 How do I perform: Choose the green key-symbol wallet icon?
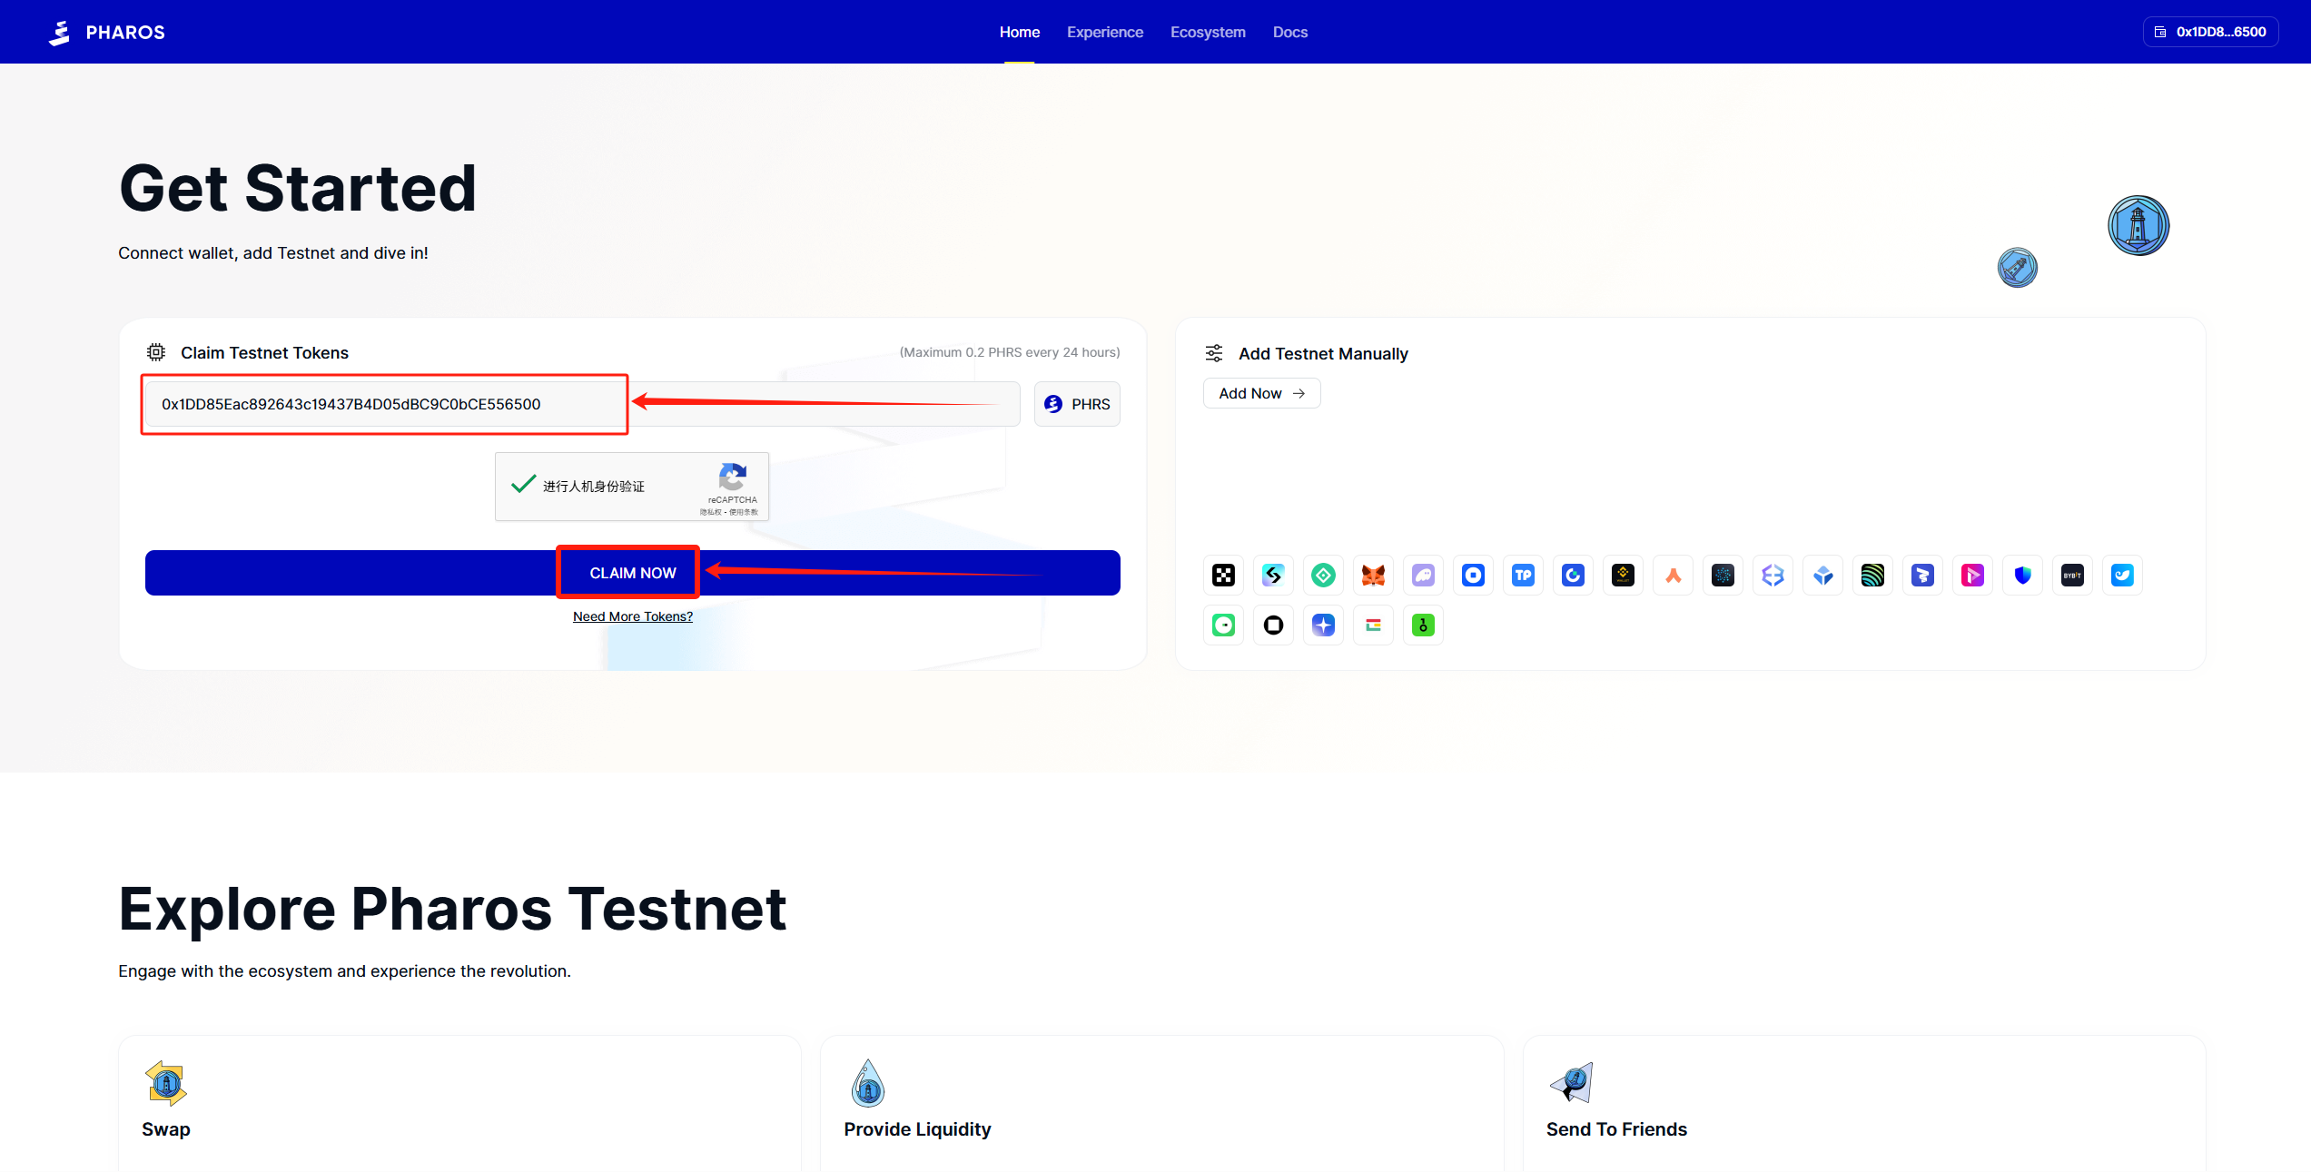1423,625
